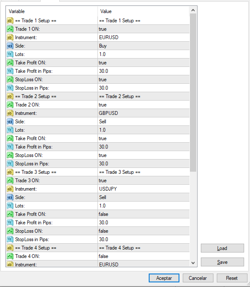Click the boolean icon next to 'Trade 3 ON:'

click(10, 181)
